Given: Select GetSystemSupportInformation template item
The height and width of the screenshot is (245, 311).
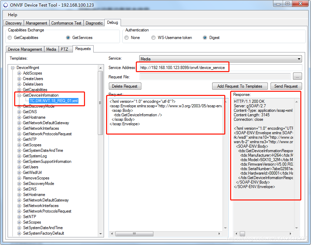Looking at the screenshot, I should [47, 161].
